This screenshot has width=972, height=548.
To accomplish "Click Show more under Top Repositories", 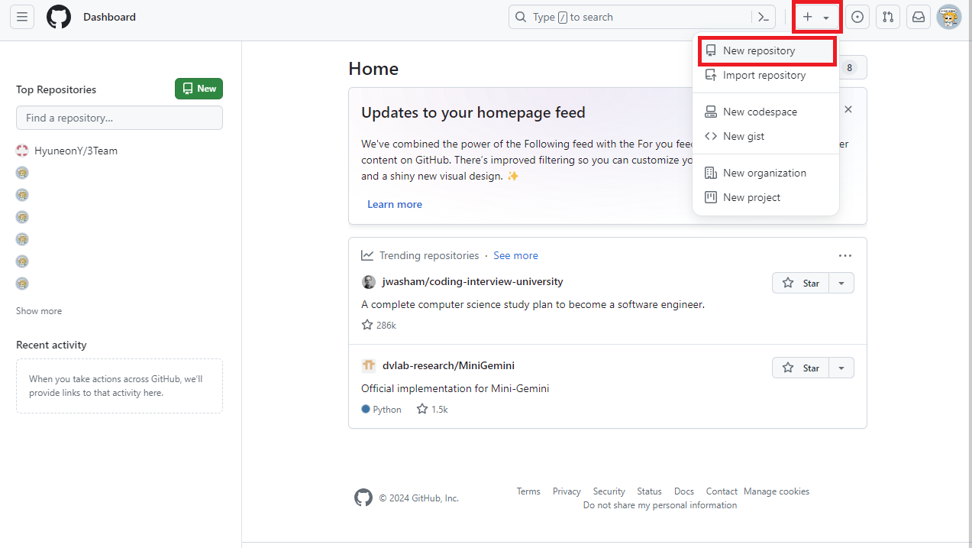I will 39,311.
